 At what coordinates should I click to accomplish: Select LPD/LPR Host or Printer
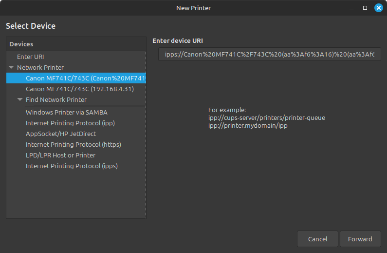pyautogui.click(x=76, y=155)
